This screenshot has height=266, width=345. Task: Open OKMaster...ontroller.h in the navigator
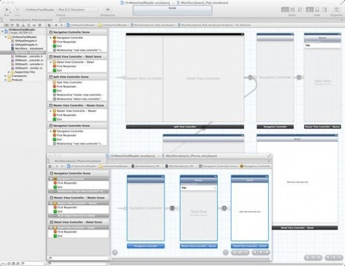tap(27, 57)
